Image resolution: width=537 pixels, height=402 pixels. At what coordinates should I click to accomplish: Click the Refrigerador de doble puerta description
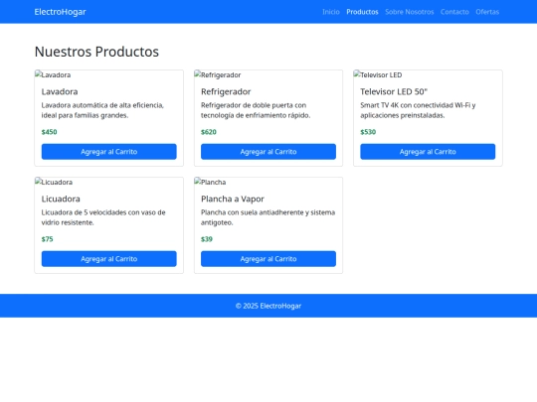click(256, 110)
